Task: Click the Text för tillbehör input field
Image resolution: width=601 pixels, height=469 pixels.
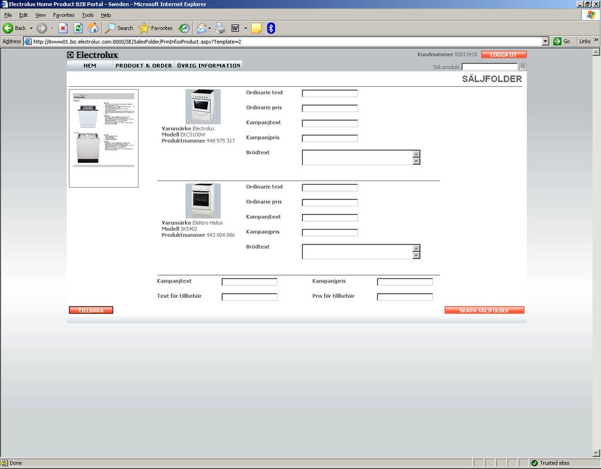Action: pos(249,297)
